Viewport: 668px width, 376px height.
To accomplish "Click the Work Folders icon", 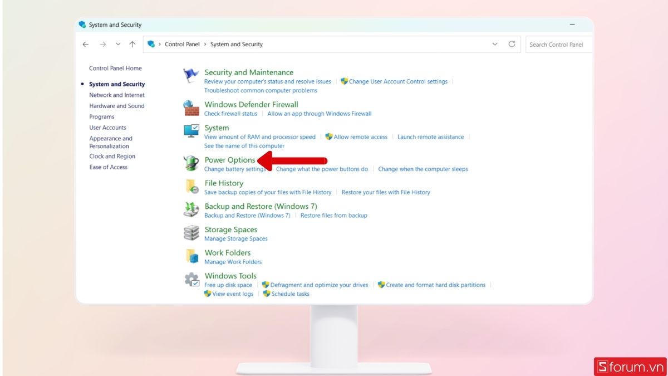I will (191, 256).
